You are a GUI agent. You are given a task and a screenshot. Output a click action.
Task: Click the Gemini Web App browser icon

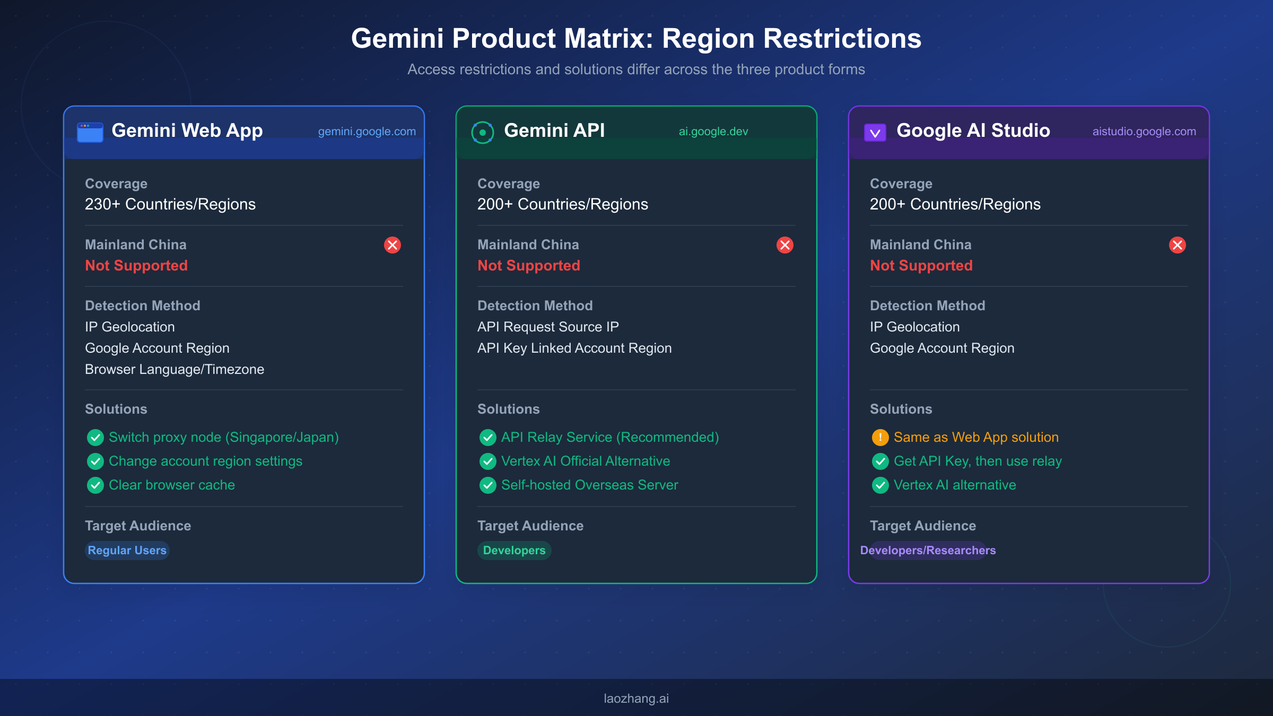click(89, 132)
